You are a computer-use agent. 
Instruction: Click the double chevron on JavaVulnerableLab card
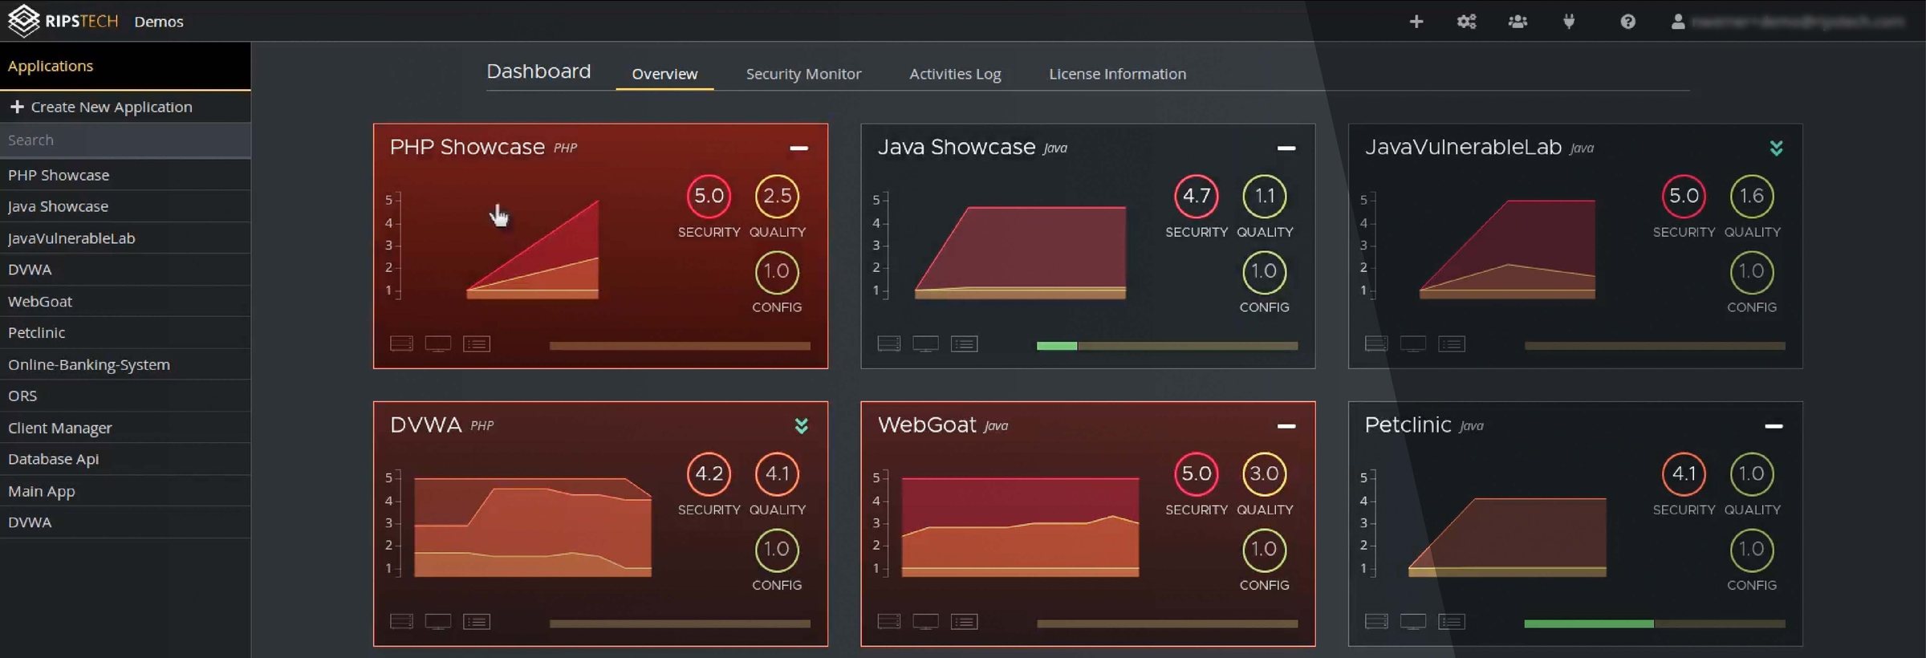click(1776, 148)
